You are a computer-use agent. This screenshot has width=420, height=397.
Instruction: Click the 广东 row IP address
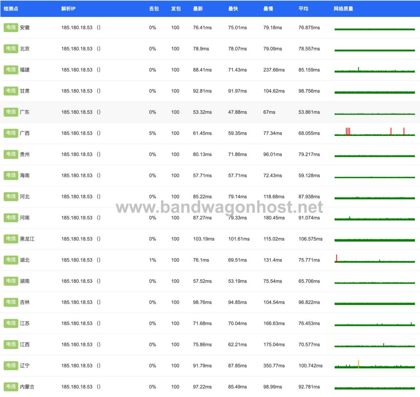tap(77, 112)
